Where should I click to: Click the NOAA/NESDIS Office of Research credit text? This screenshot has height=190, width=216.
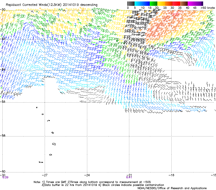(172, 188)
